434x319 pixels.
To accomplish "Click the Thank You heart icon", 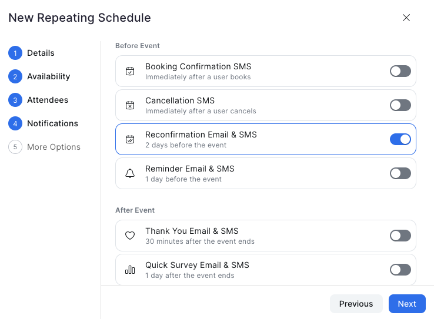I will click(130, 236).
